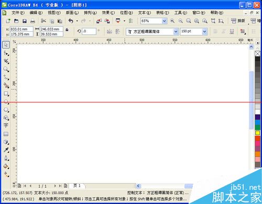Select the no-fill X swatch

257,54
